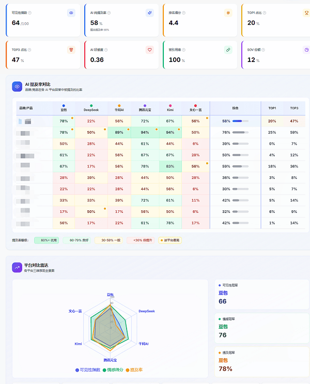Sort by the 文心一言 column header
Viewport: 310px width, 384px height.
pos(195,108)
